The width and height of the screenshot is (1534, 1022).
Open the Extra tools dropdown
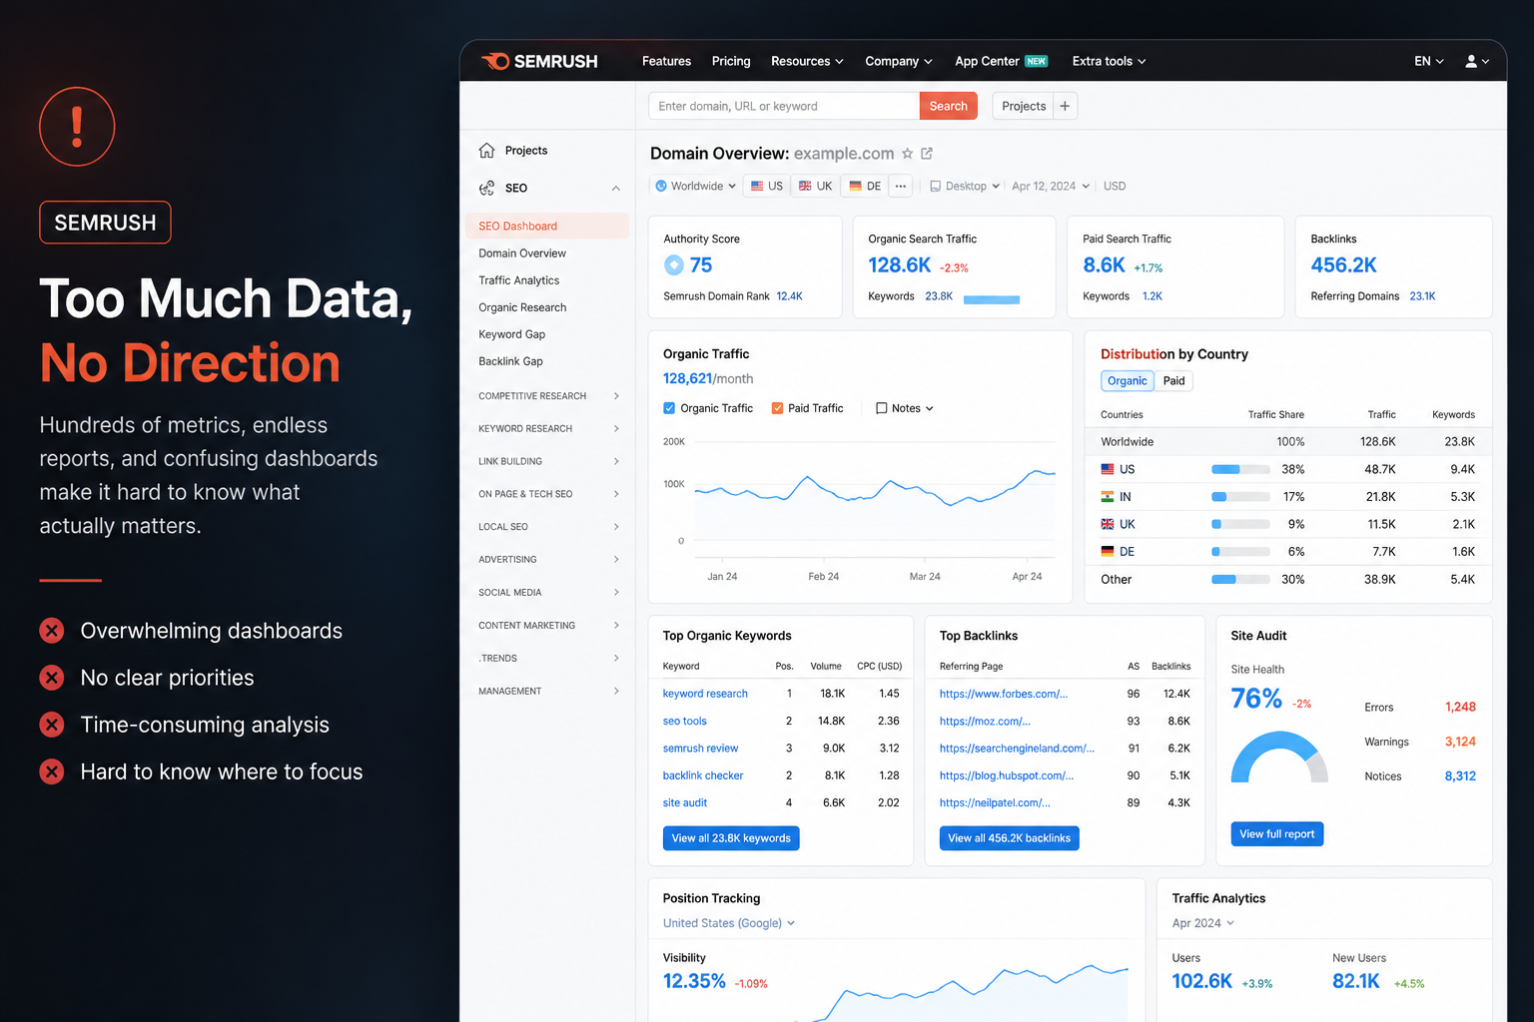[1109, 61]
